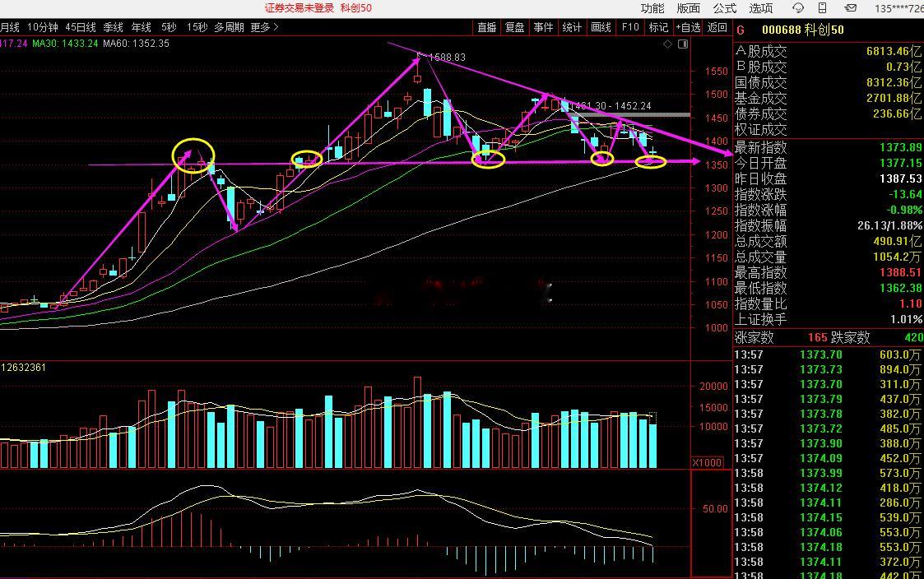Screen dimensions: 924x579
Task: Click the 1461.30 - 1452.24 range label
Action: tap(610, 106)
